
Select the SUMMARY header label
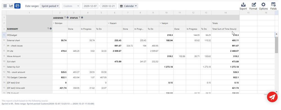pyautogui.click(x=13, y=29)
